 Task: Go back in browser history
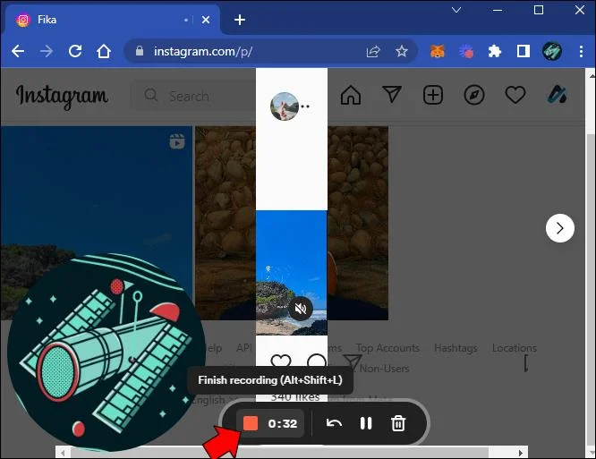tap(18, 51)
